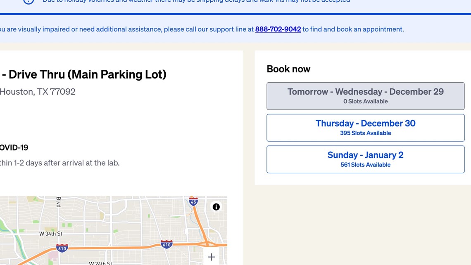The width and height of the screenshot is (471, 265).
Task: Call support line 888-702-9042 link
Action: (x=278, y=29)
